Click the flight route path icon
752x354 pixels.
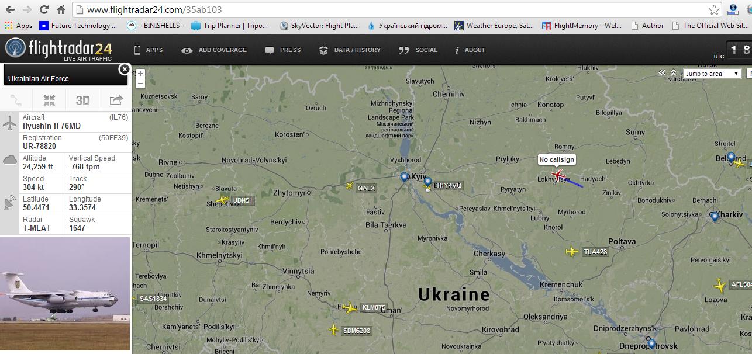tap(16, 100)
